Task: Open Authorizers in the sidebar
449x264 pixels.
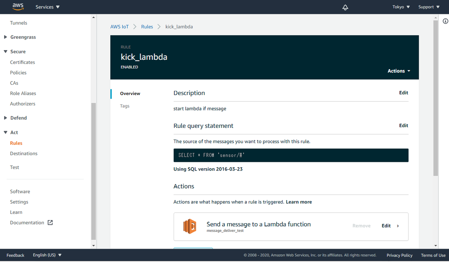Action: point(23,104)
